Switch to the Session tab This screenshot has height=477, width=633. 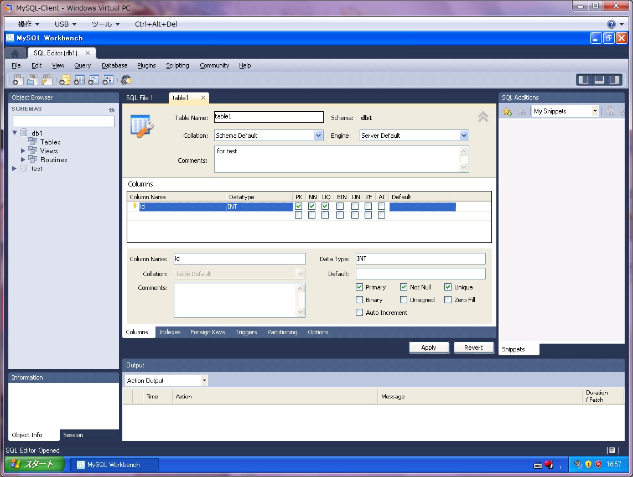[x=73, y=435]
